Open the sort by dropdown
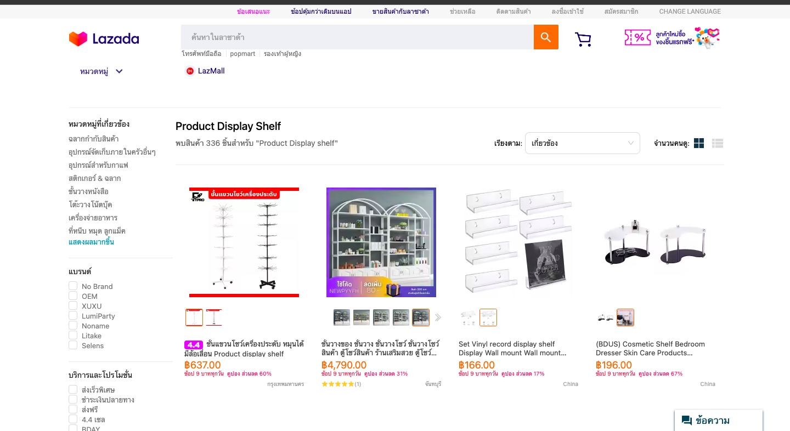790x431 pixels. pyautogui.click(x=582, y=143)
